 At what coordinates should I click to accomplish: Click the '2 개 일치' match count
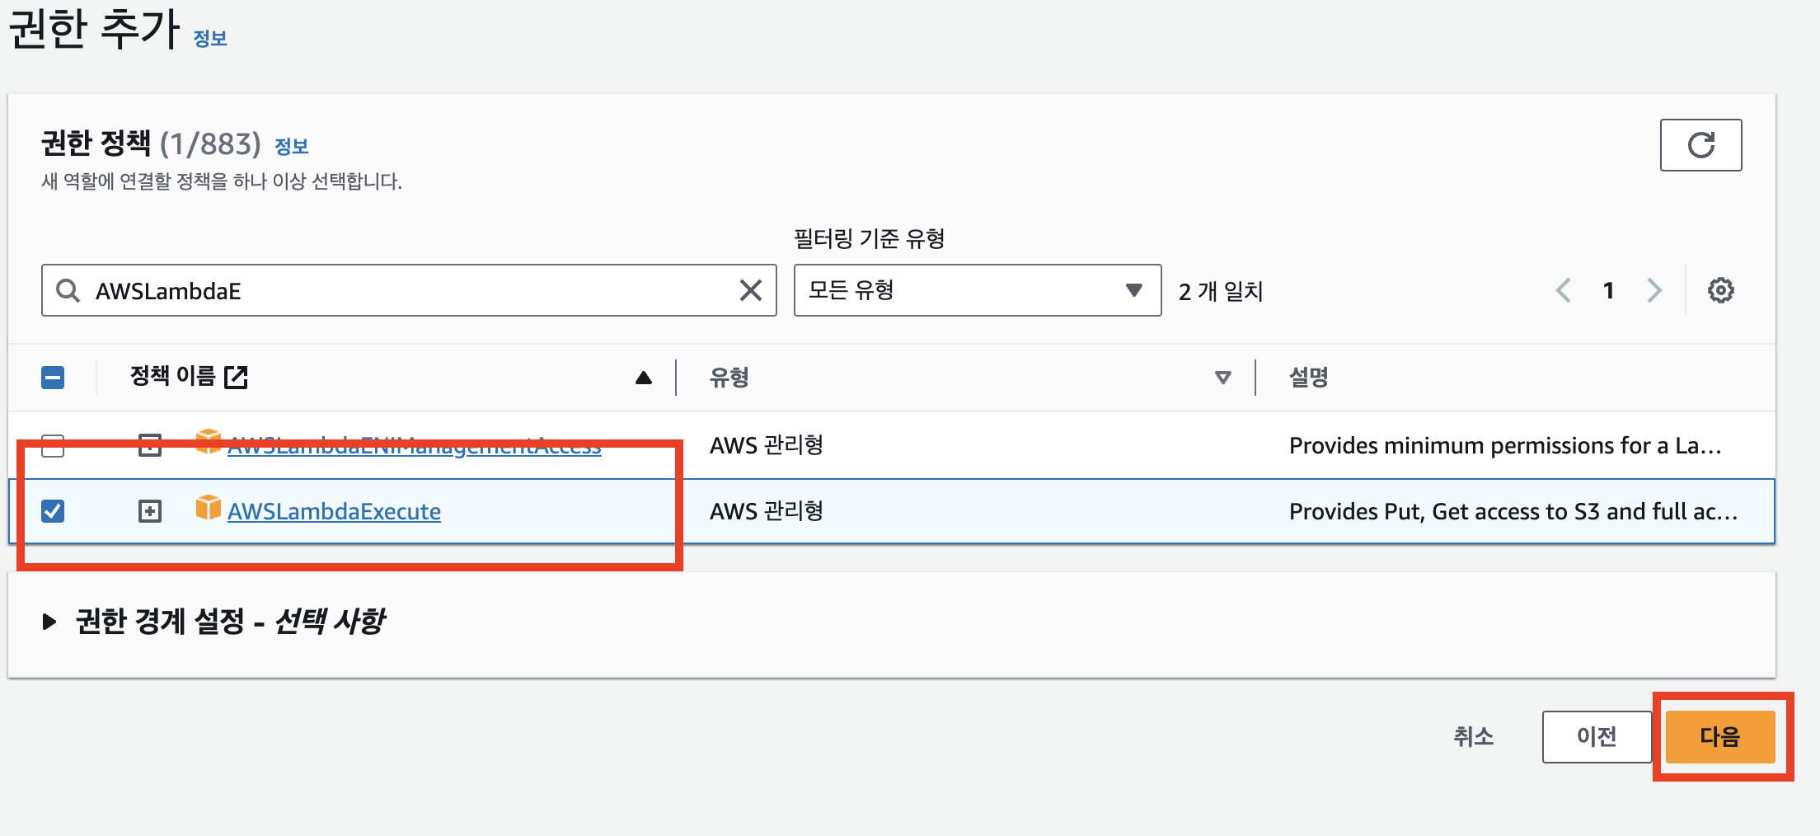pyautogui.click(x=1221, y=291)
